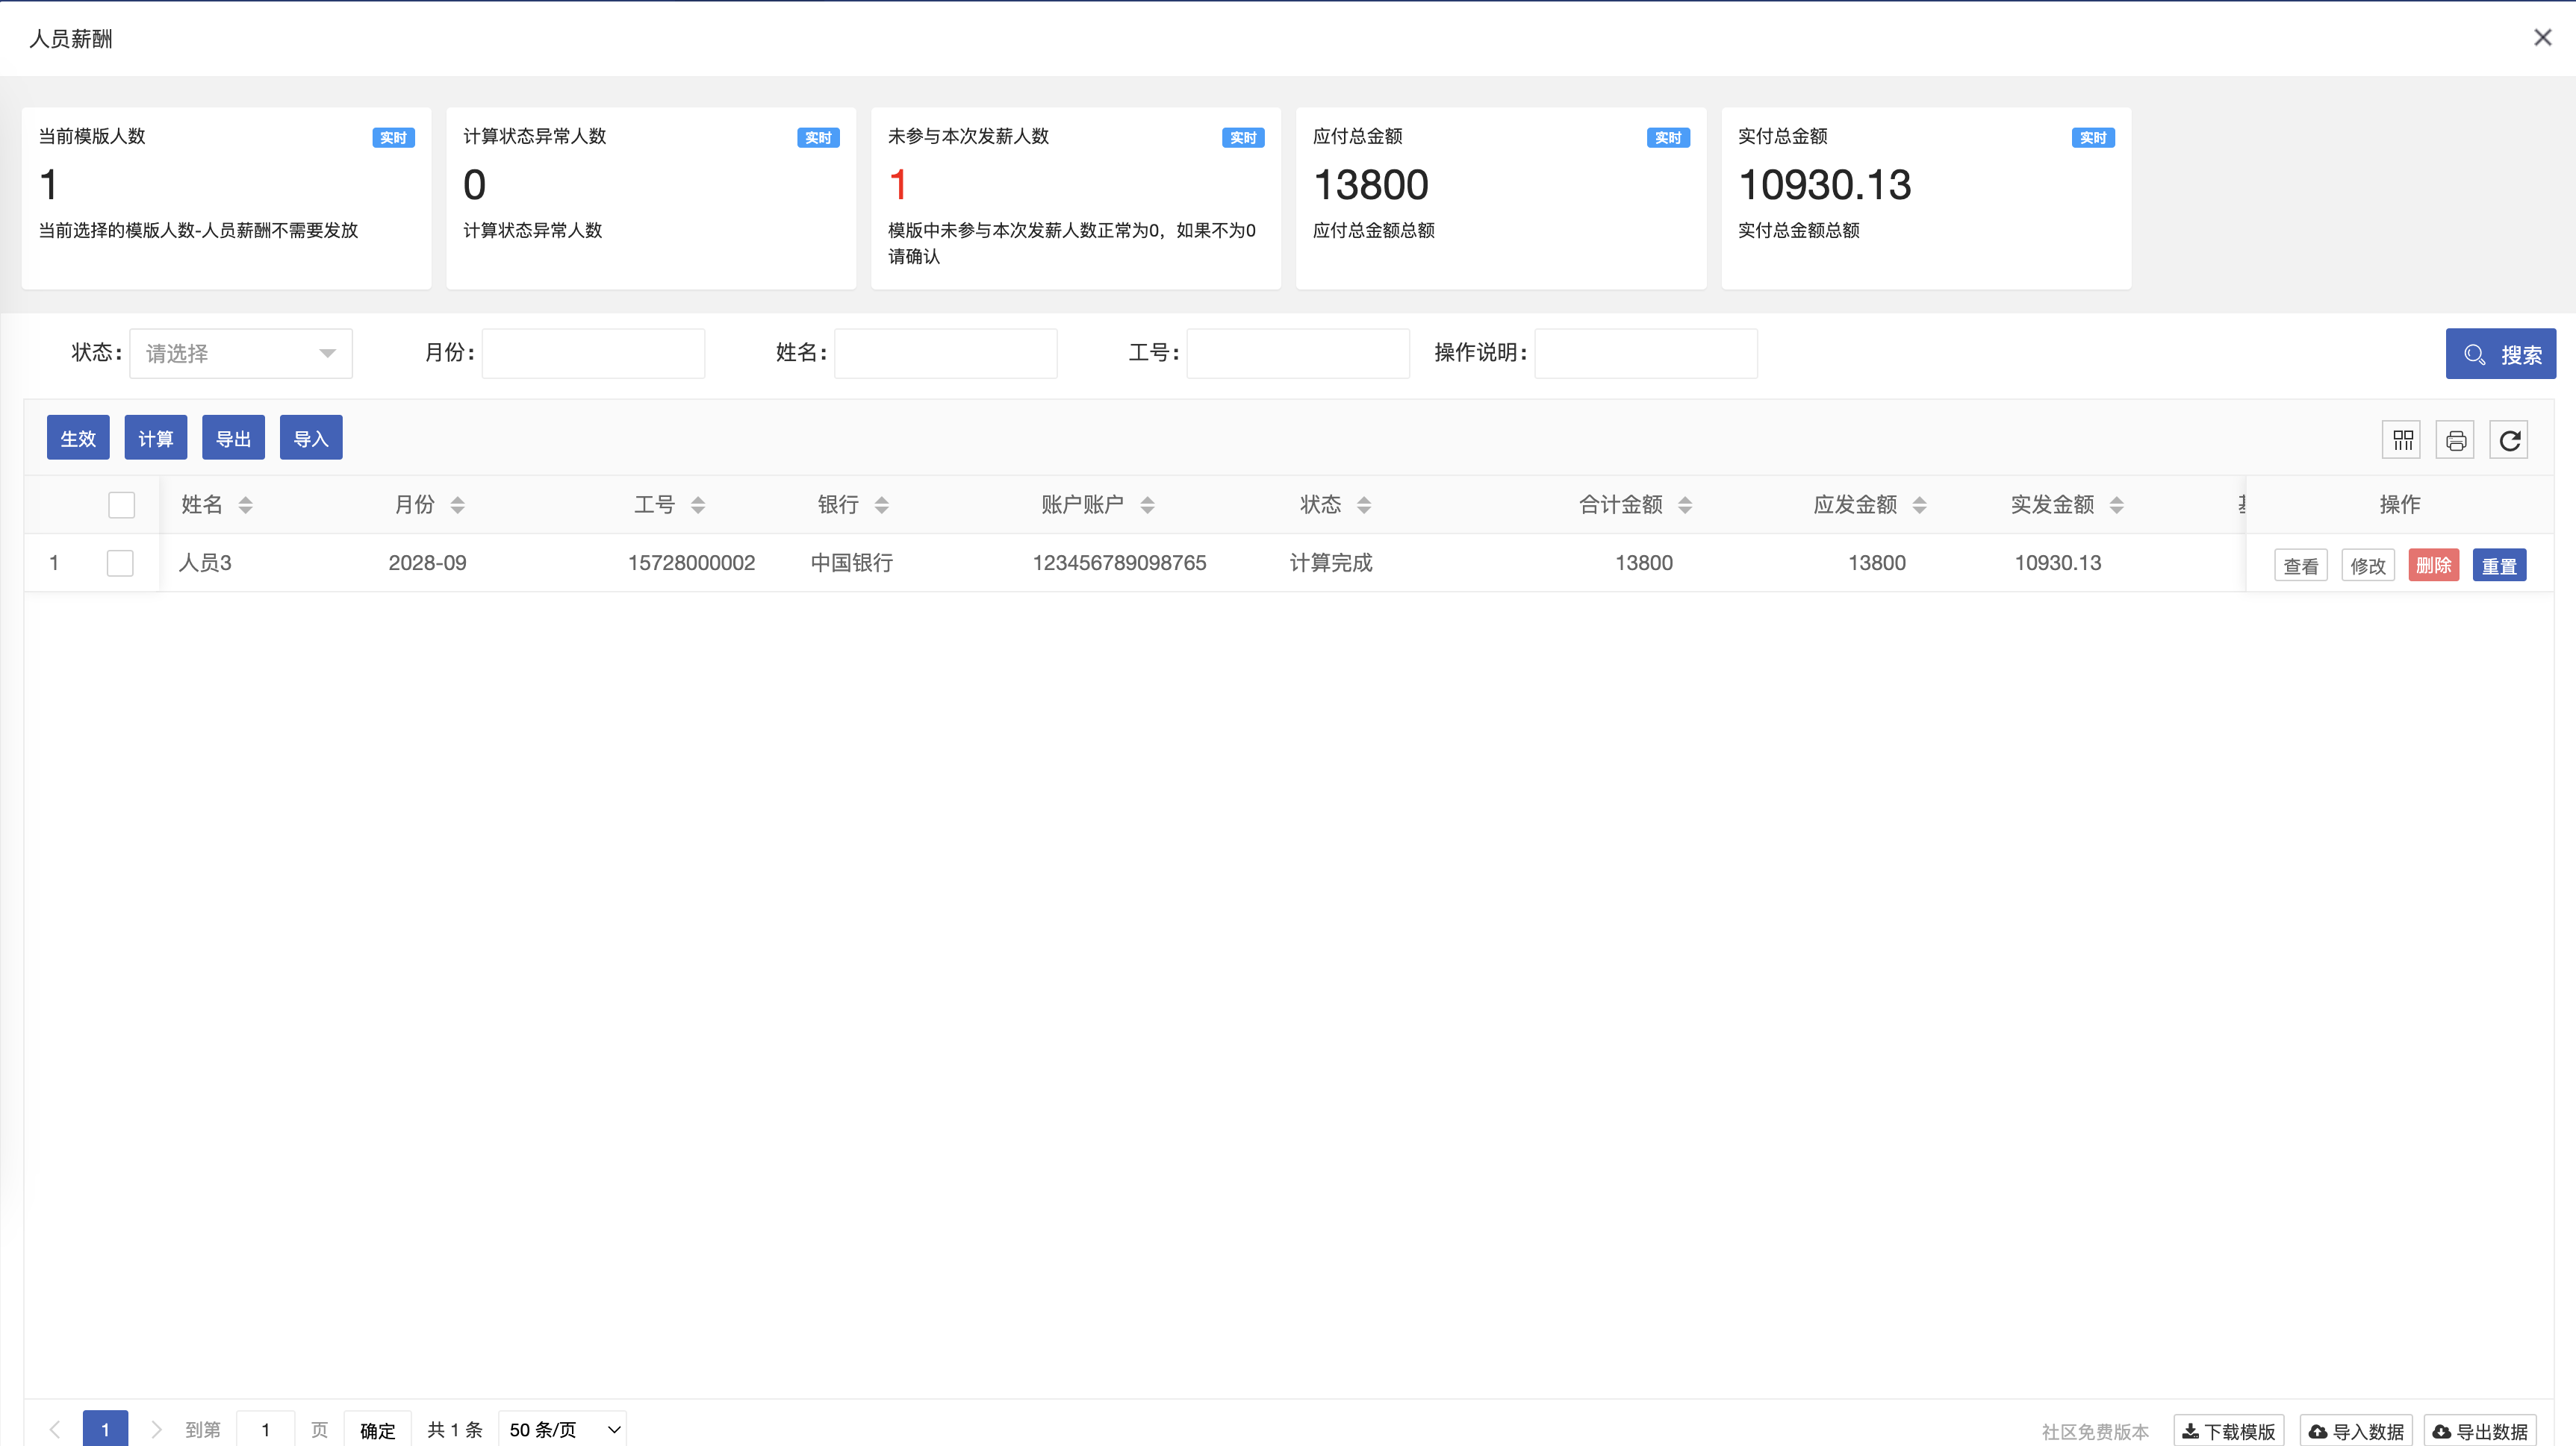This screenshot has height=1446, width=2576.
Task: Click the 操作 column header
Action: point(2400,504)
